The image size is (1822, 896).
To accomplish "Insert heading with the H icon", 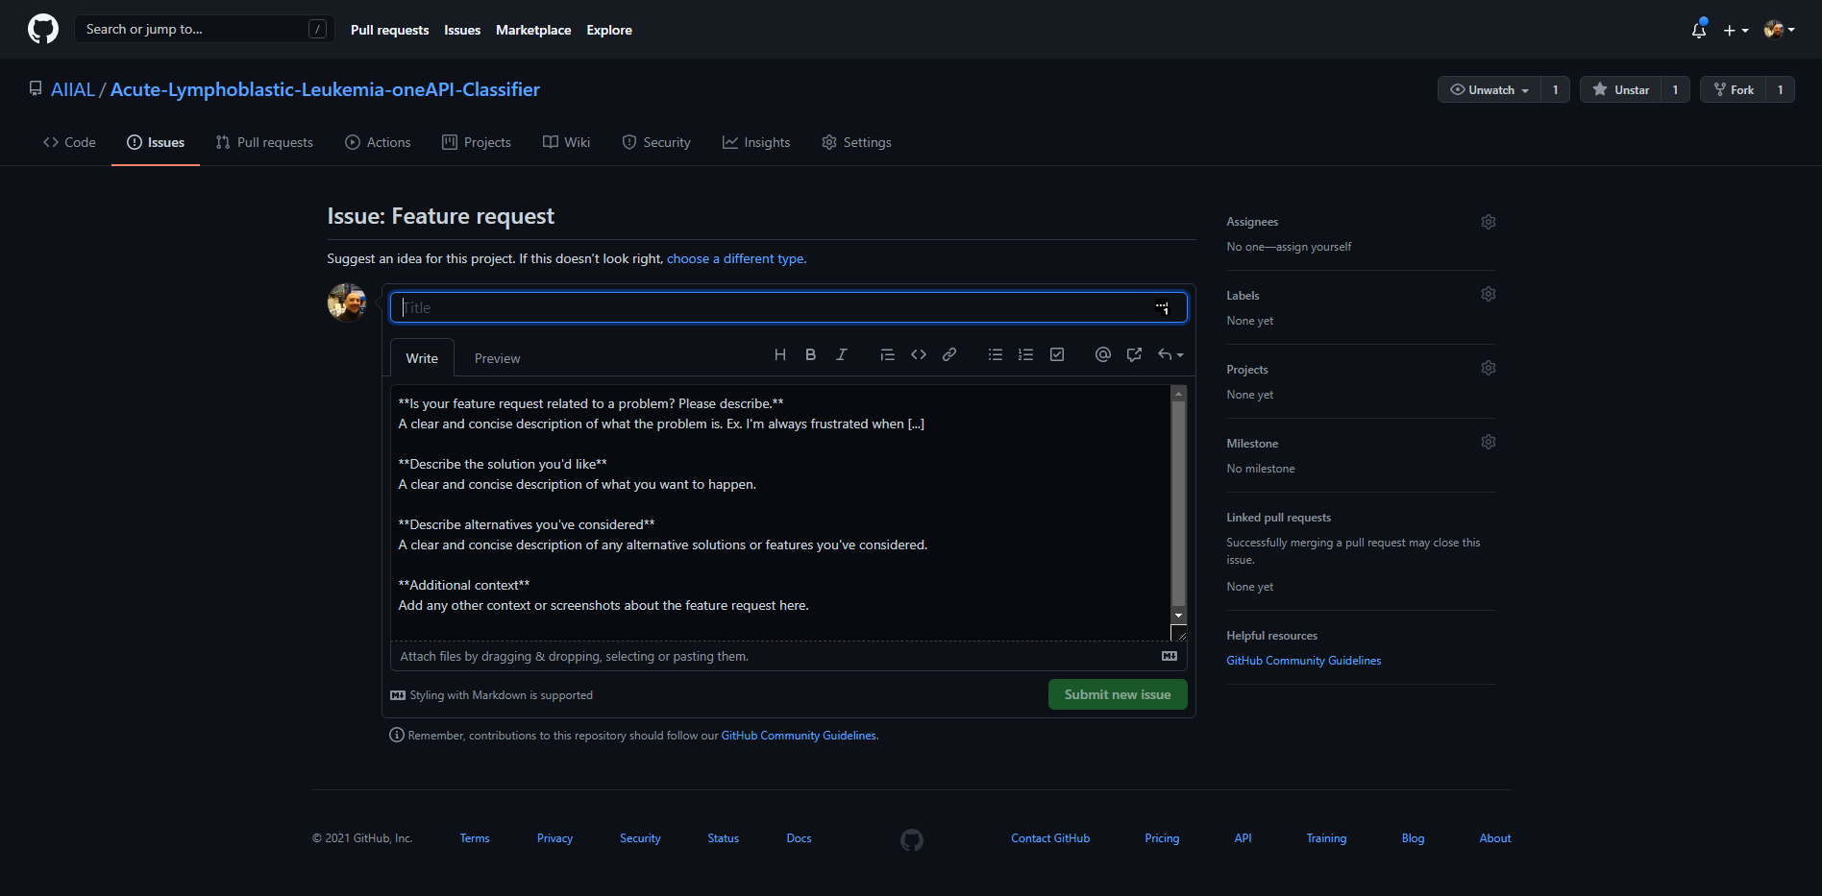I will click(780, 354).
